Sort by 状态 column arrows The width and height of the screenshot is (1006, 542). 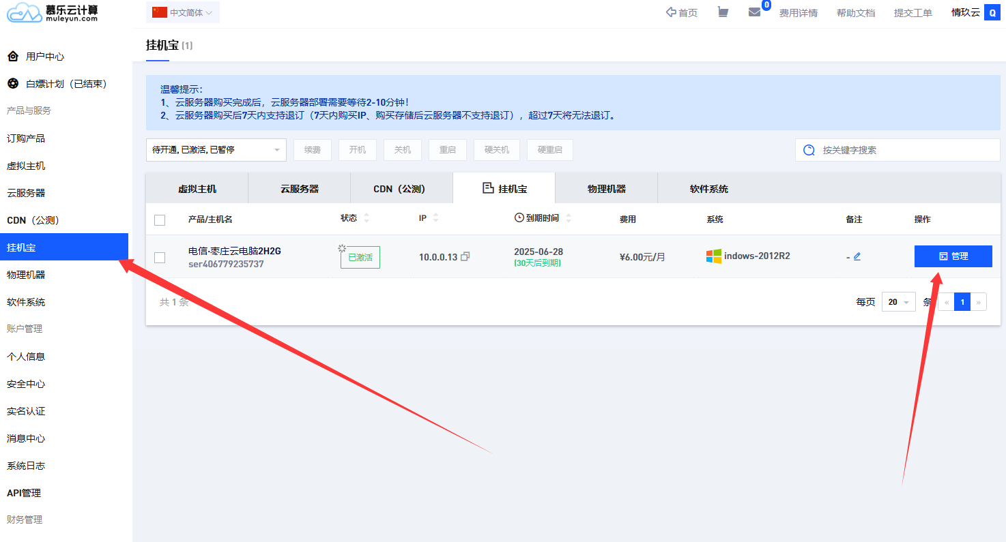(367, 218)
